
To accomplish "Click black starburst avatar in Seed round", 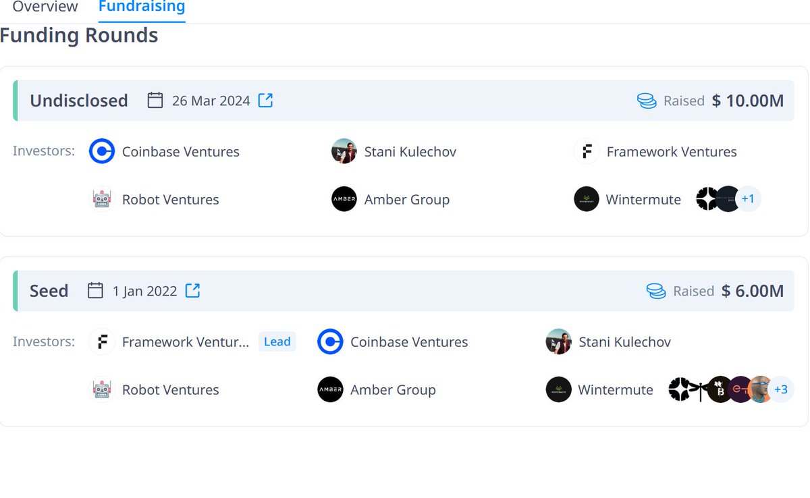I will click(678, 389).
